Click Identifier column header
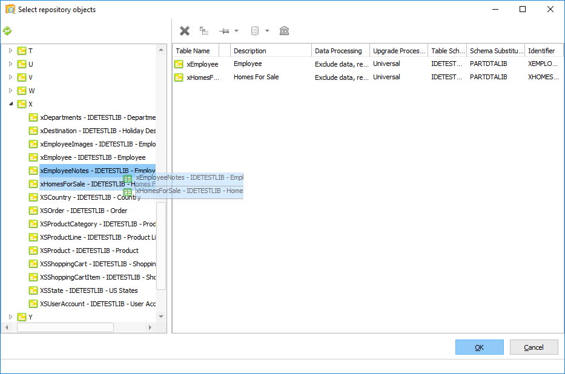565x374 pixels. (544, 51)
